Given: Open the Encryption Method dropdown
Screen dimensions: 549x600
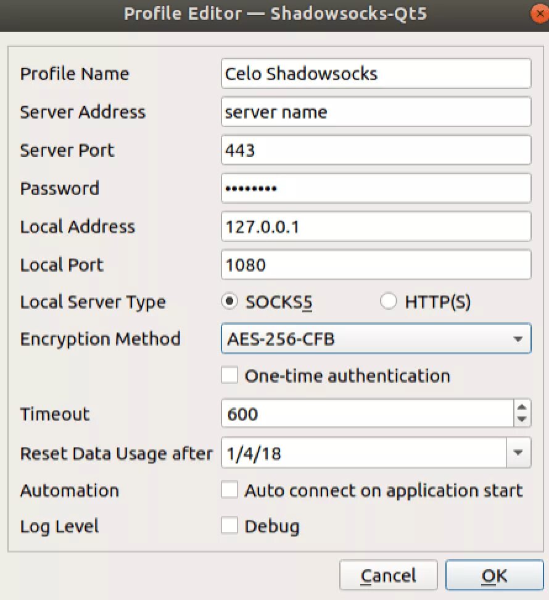Looking at the screenshot, I should tap(376, 339).
